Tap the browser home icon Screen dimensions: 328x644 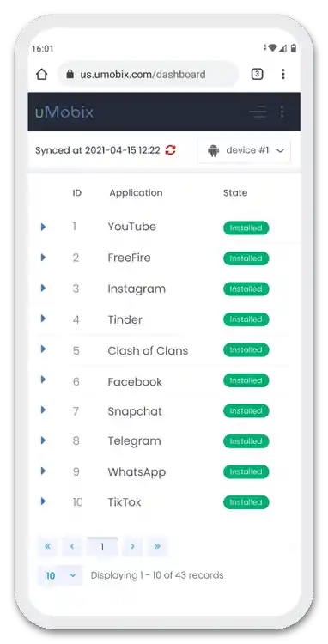click(42, 75)
